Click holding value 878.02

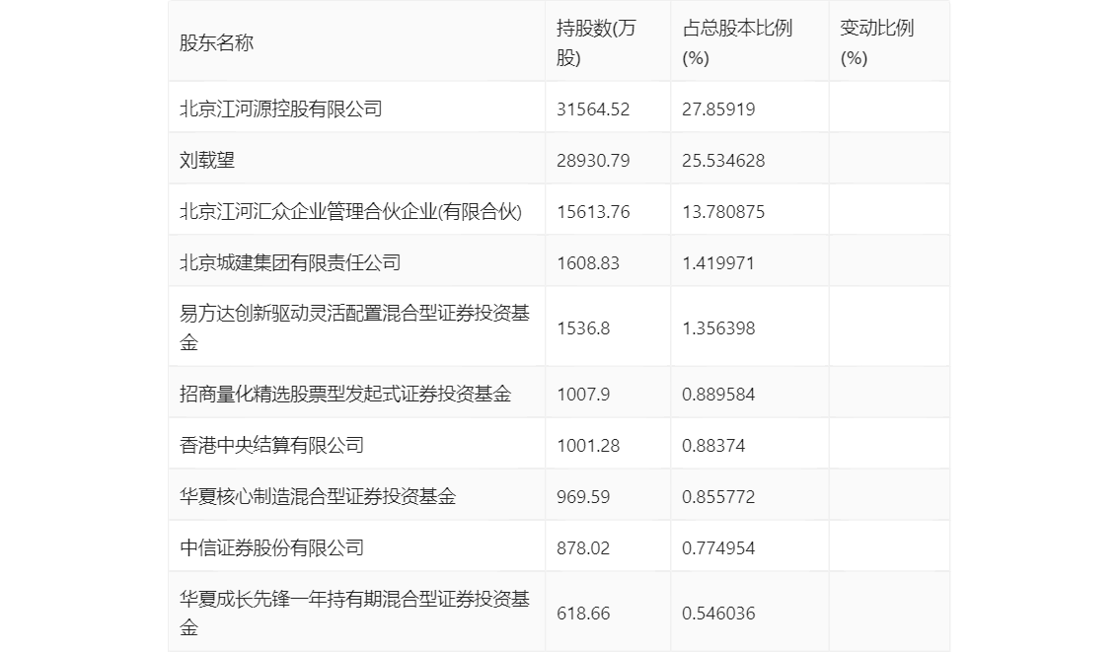pyautogui.click(x=583, y=548)
